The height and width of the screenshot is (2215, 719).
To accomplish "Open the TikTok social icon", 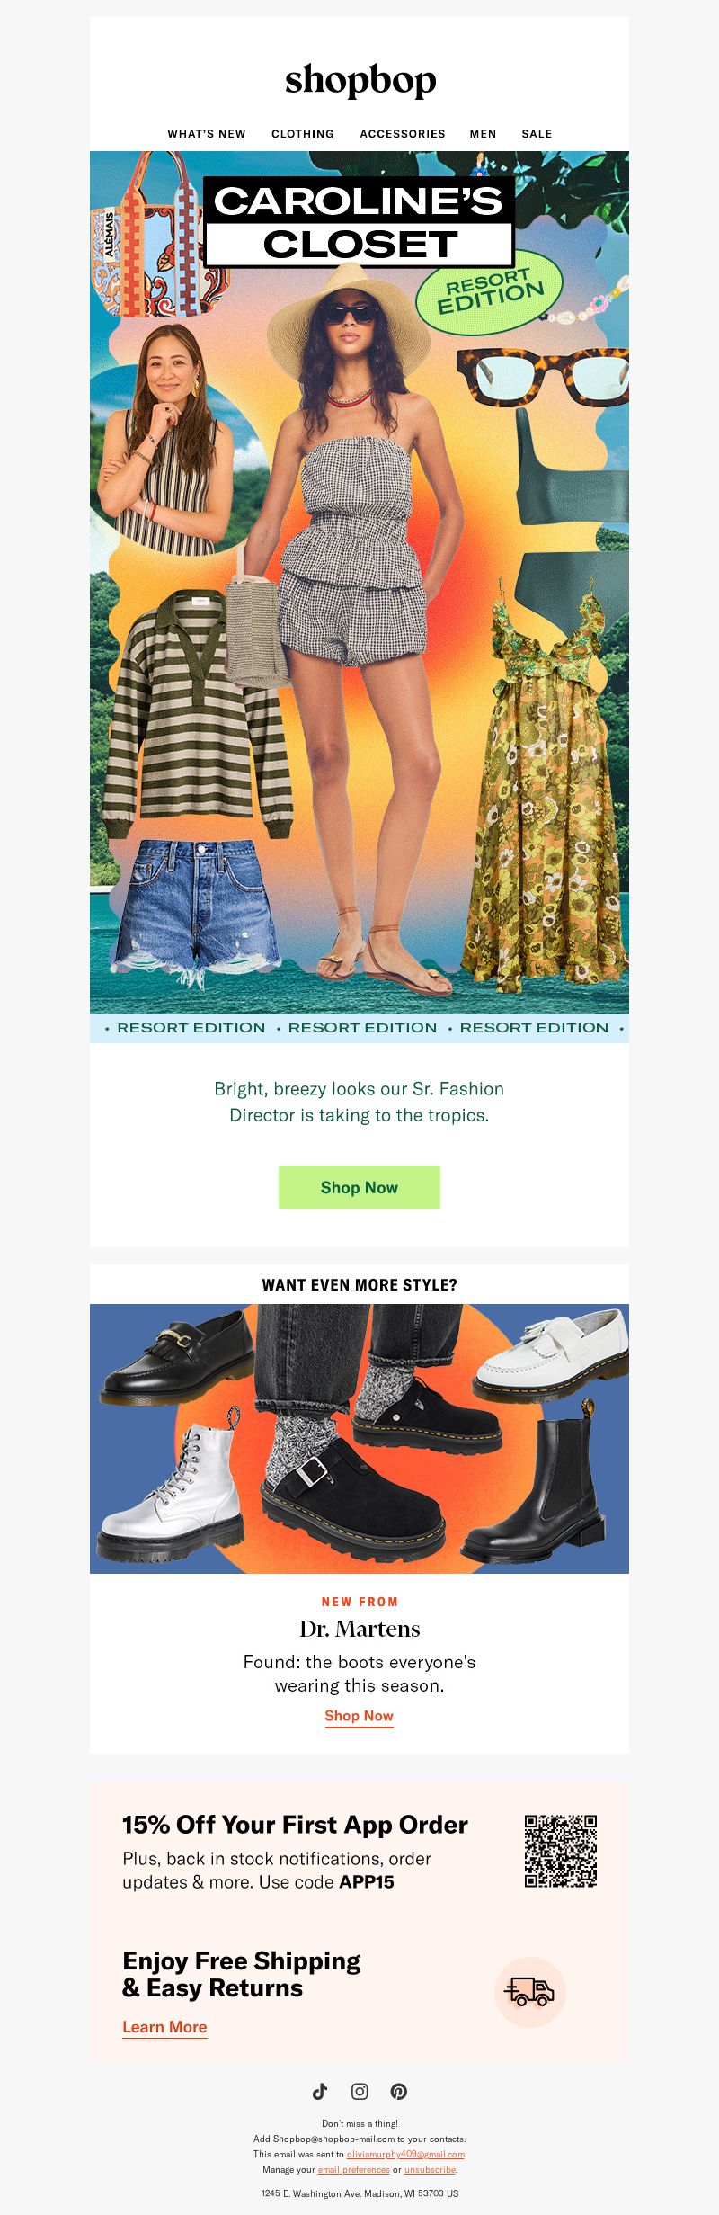I will [x=320, y=2091].
